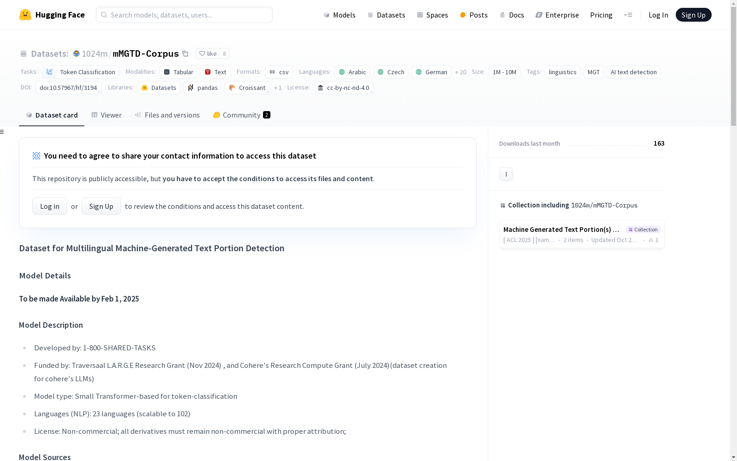Choose the Arabic language tag
This screenshot has width=737, height=461.
(352, 72)
